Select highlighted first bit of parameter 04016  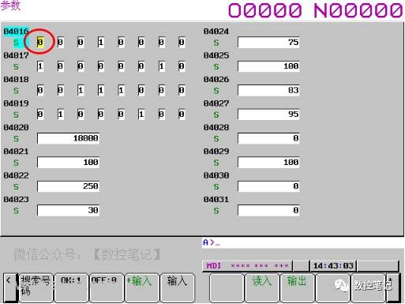tap(40, 42)
